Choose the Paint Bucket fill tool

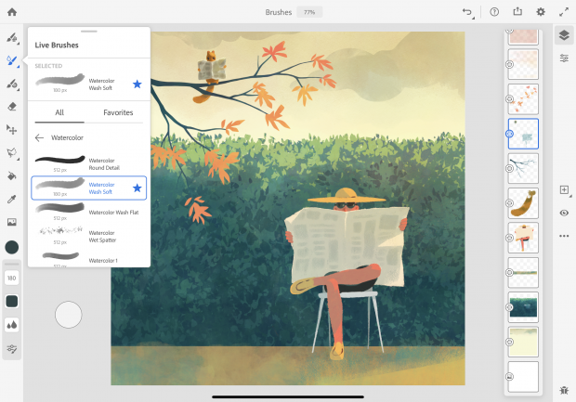coord(12,175)
